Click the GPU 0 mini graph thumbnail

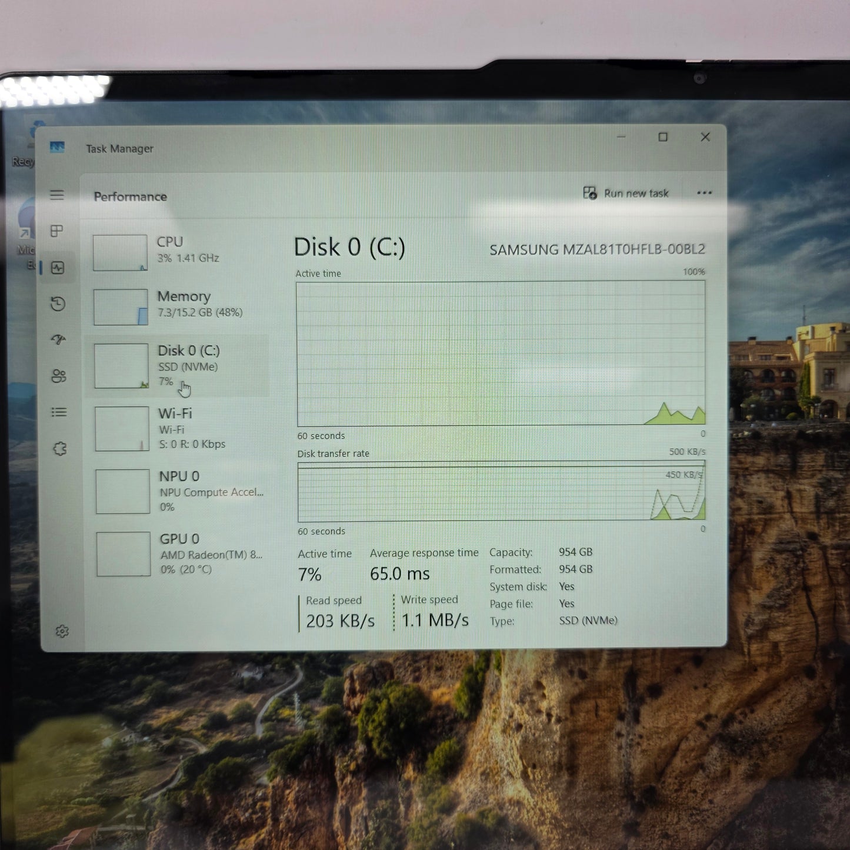coord(124,554)
